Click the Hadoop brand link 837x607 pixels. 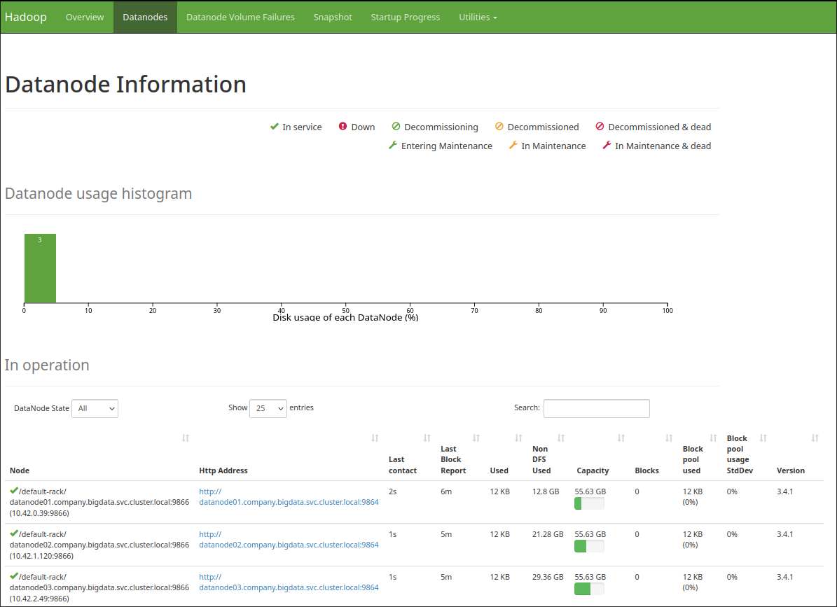point(26,17)
